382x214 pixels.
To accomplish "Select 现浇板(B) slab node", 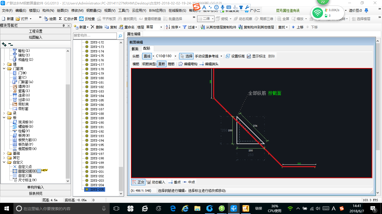I will (26, 122).
